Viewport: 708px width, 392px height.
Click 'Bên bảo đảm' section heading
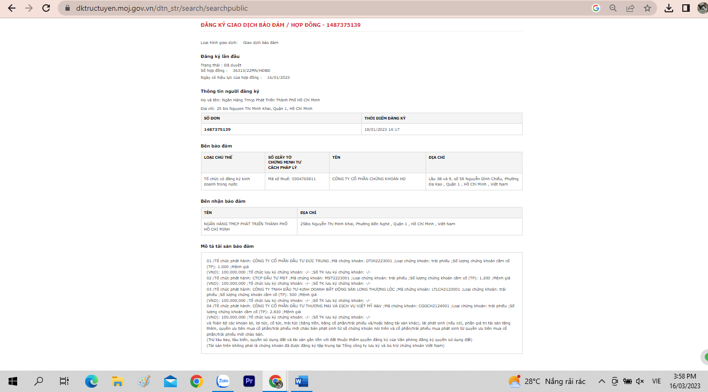(216, 146)
